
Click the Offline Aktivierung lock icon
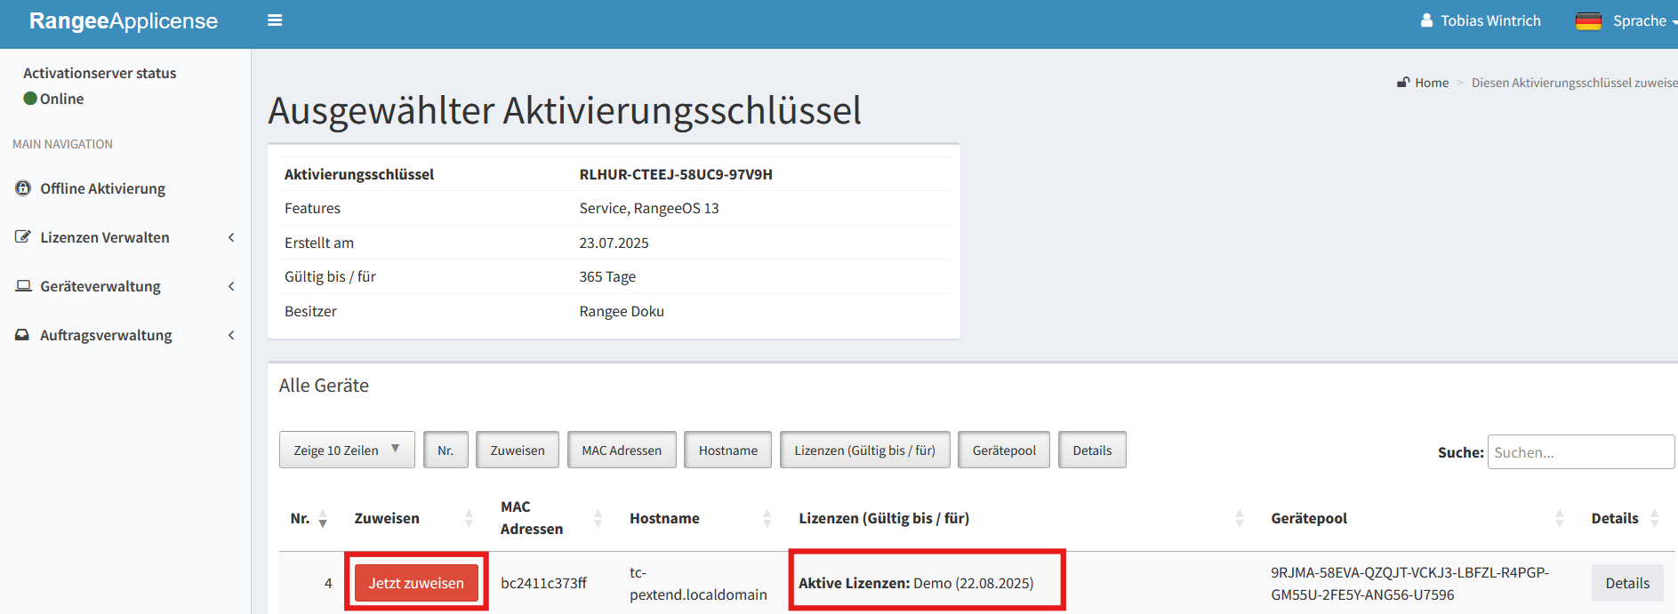(23, 188)
